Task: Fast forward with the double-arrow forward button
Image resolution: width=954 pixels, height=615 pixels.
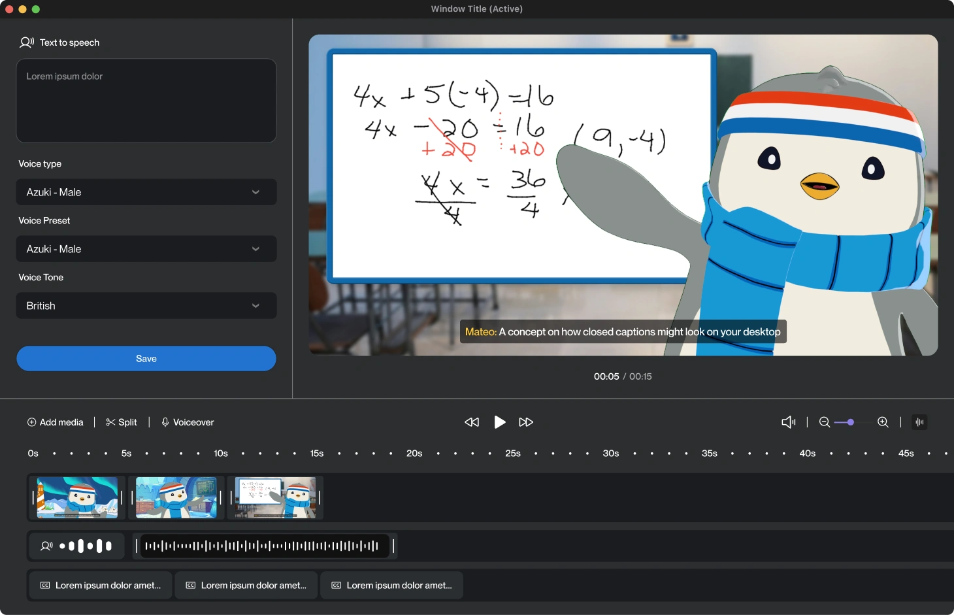Action: pos(526,422)
